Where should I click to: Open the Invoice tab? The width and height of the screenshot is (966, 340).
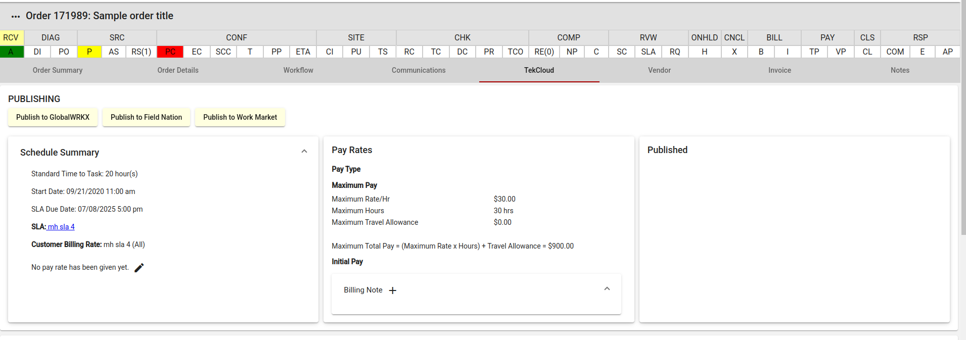click(x=779, y=70)
